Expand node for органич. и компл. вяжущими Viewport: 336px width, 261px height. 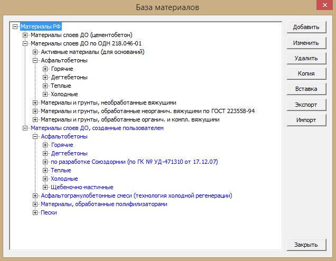pos(35,119)
